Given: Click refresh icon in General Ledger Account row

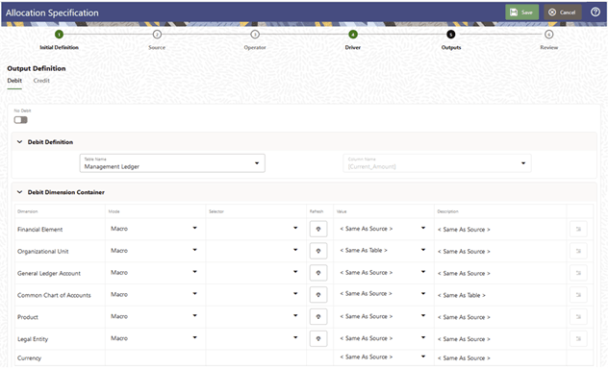Looking at the screenshot, I should point(318,273).
